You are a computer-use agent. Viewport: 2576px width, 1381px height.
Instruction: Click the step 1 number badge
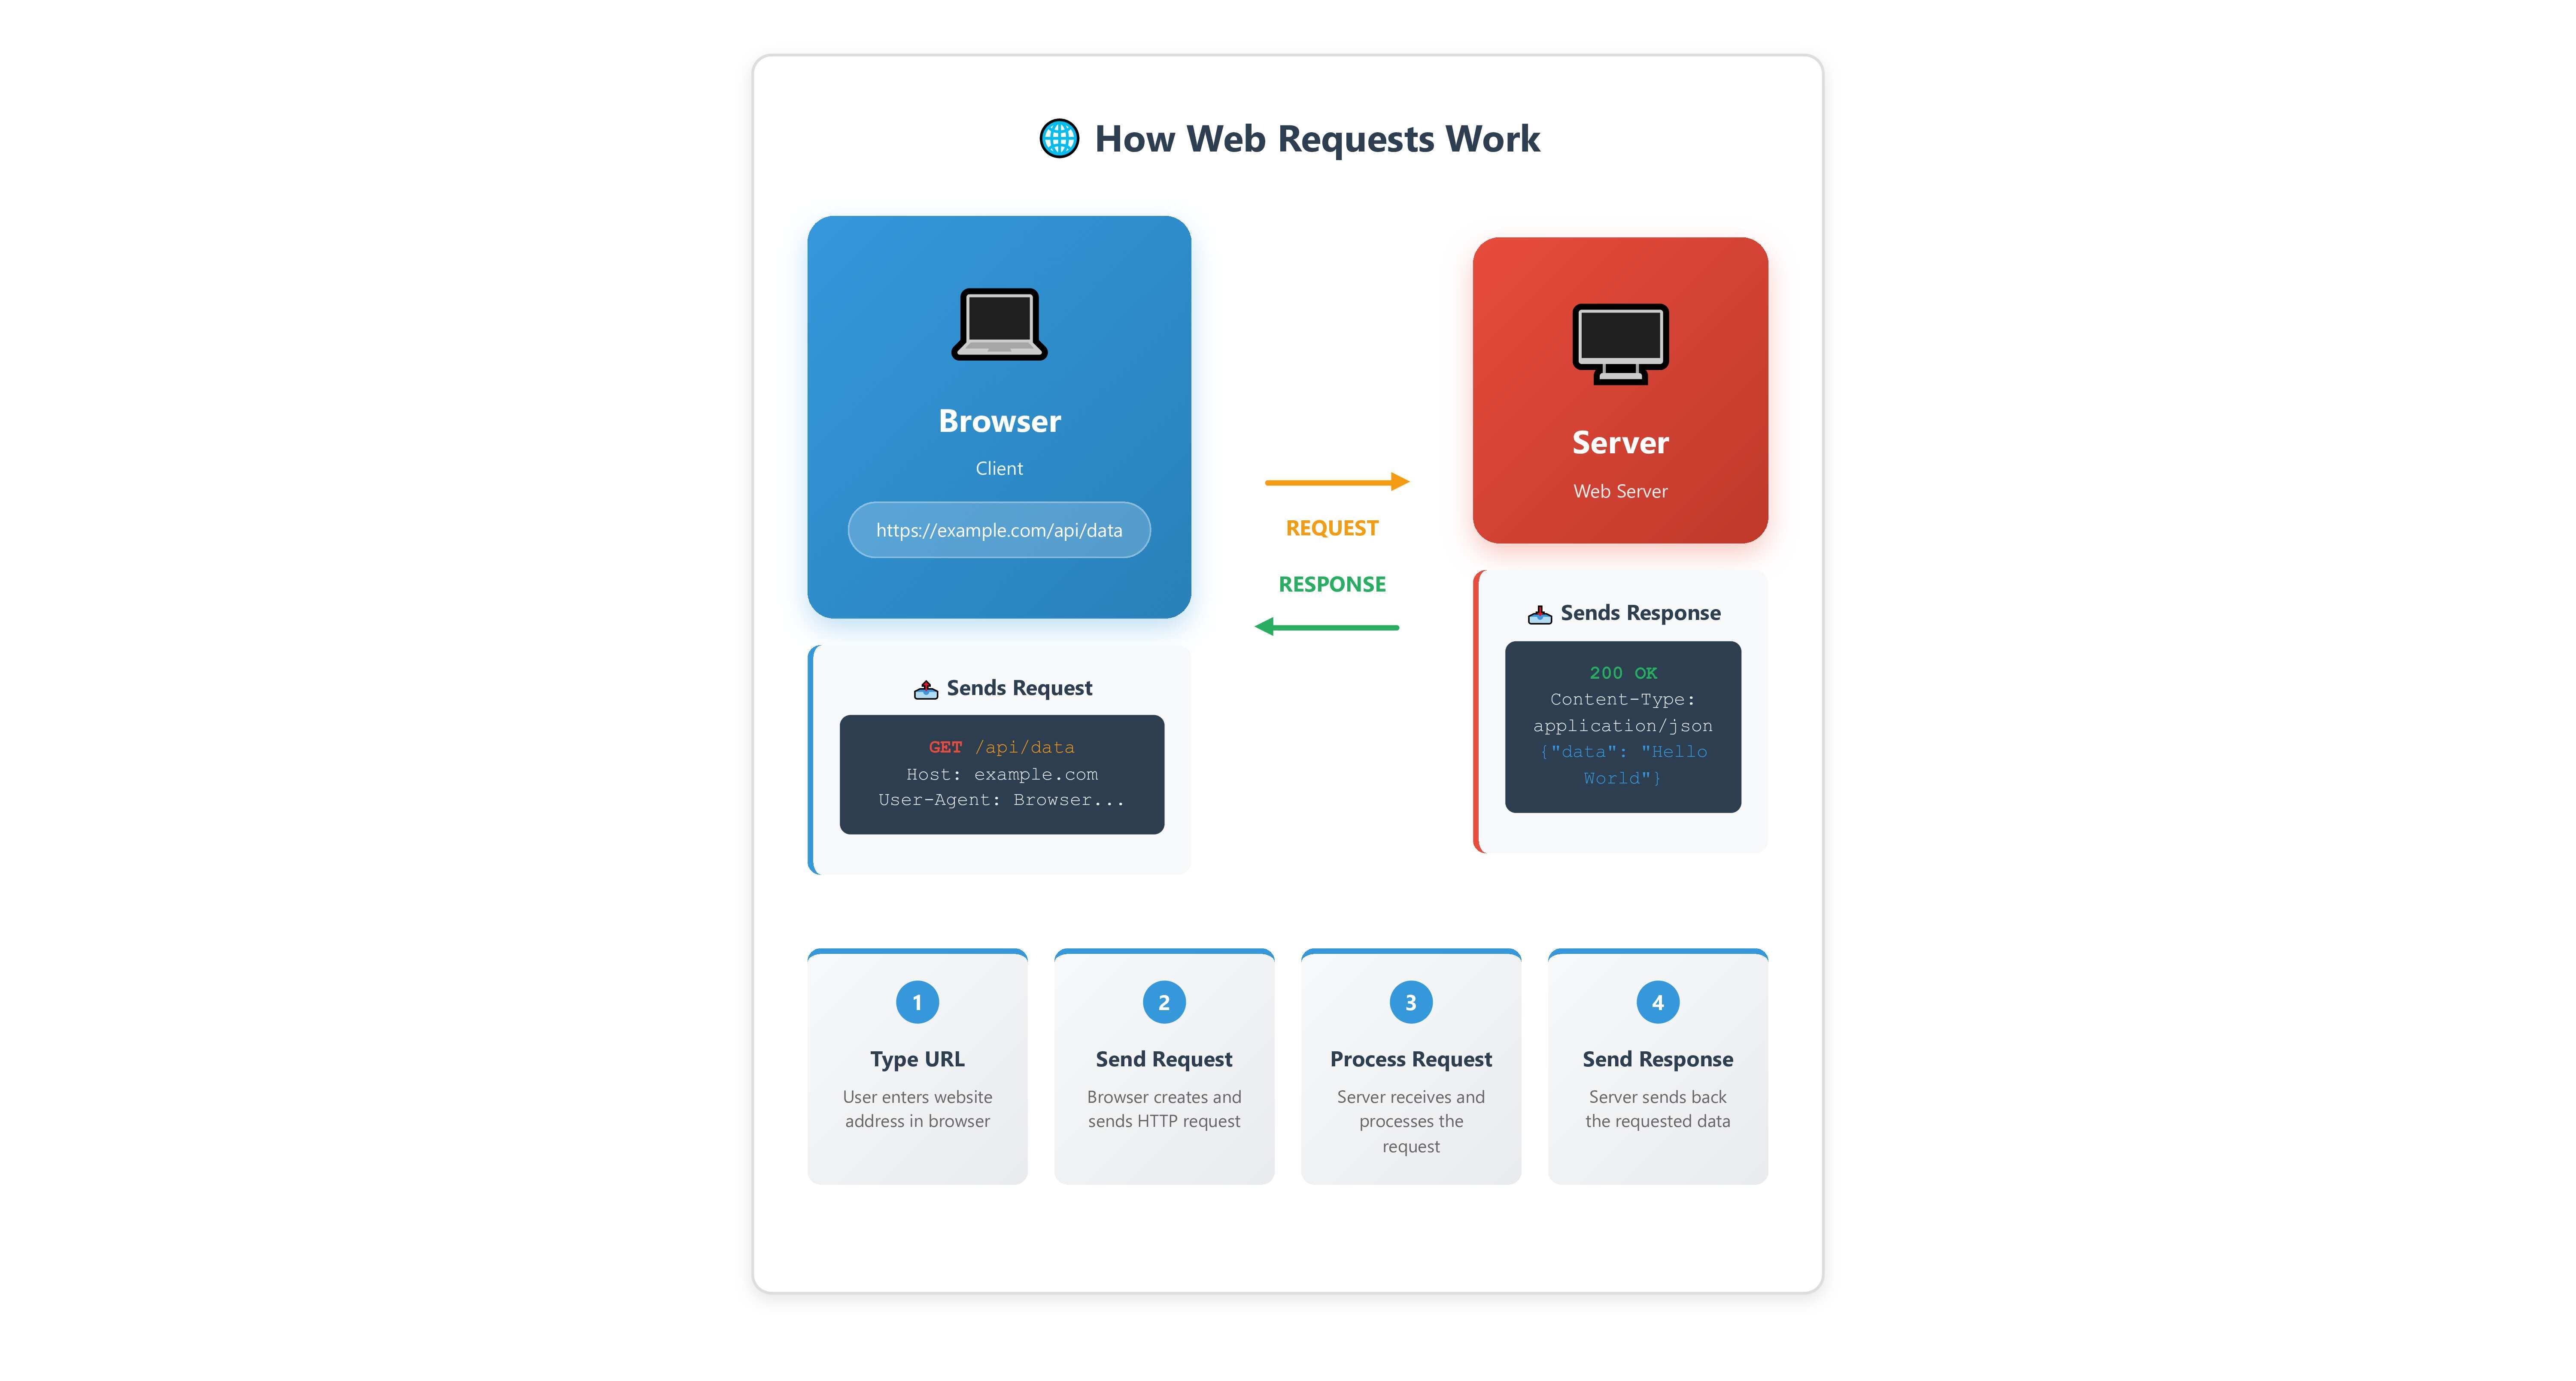(917, 1002)
